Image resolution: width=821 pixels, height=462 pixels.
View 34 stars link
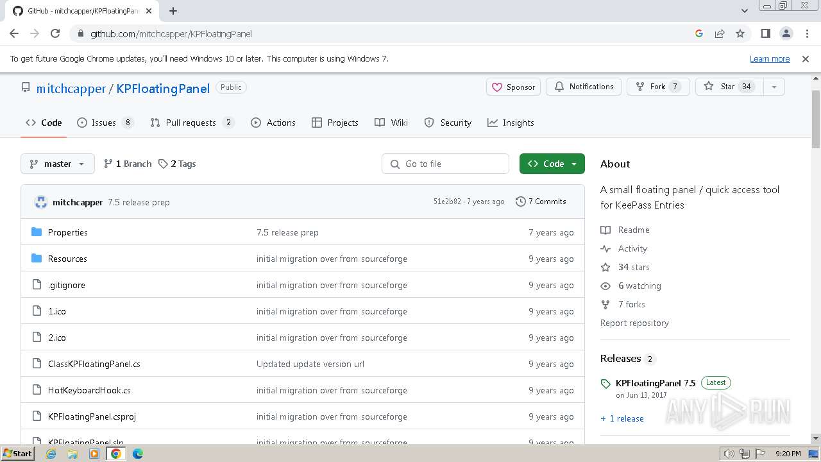pyautogui.click(x=625, y=267)
